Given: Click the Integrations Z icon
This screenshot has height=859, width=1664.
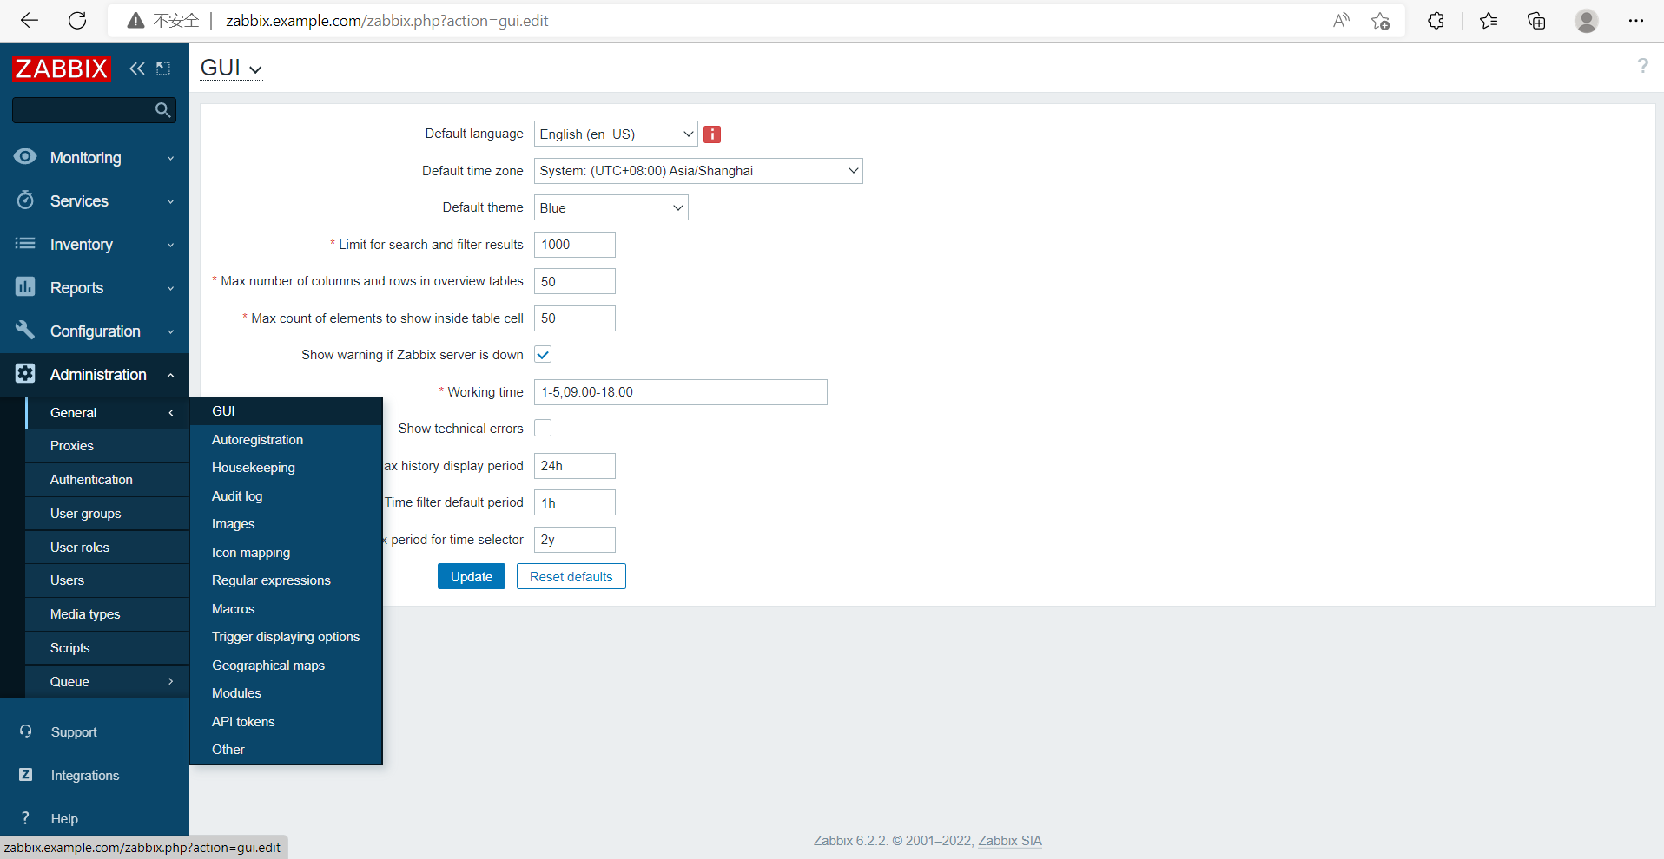Looking at the screenshot, I should tap(26, 775).
